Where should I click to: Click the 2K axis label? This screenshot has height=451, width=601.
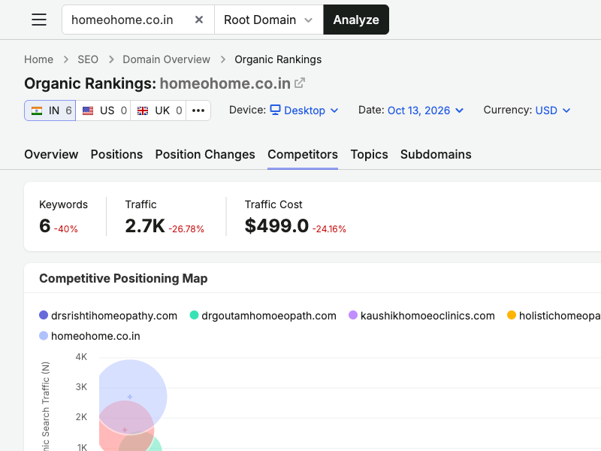pos(81,417)
